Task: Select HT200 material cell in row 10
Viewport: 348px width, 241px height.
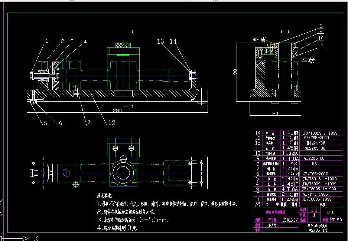Action: click(293, 153)
